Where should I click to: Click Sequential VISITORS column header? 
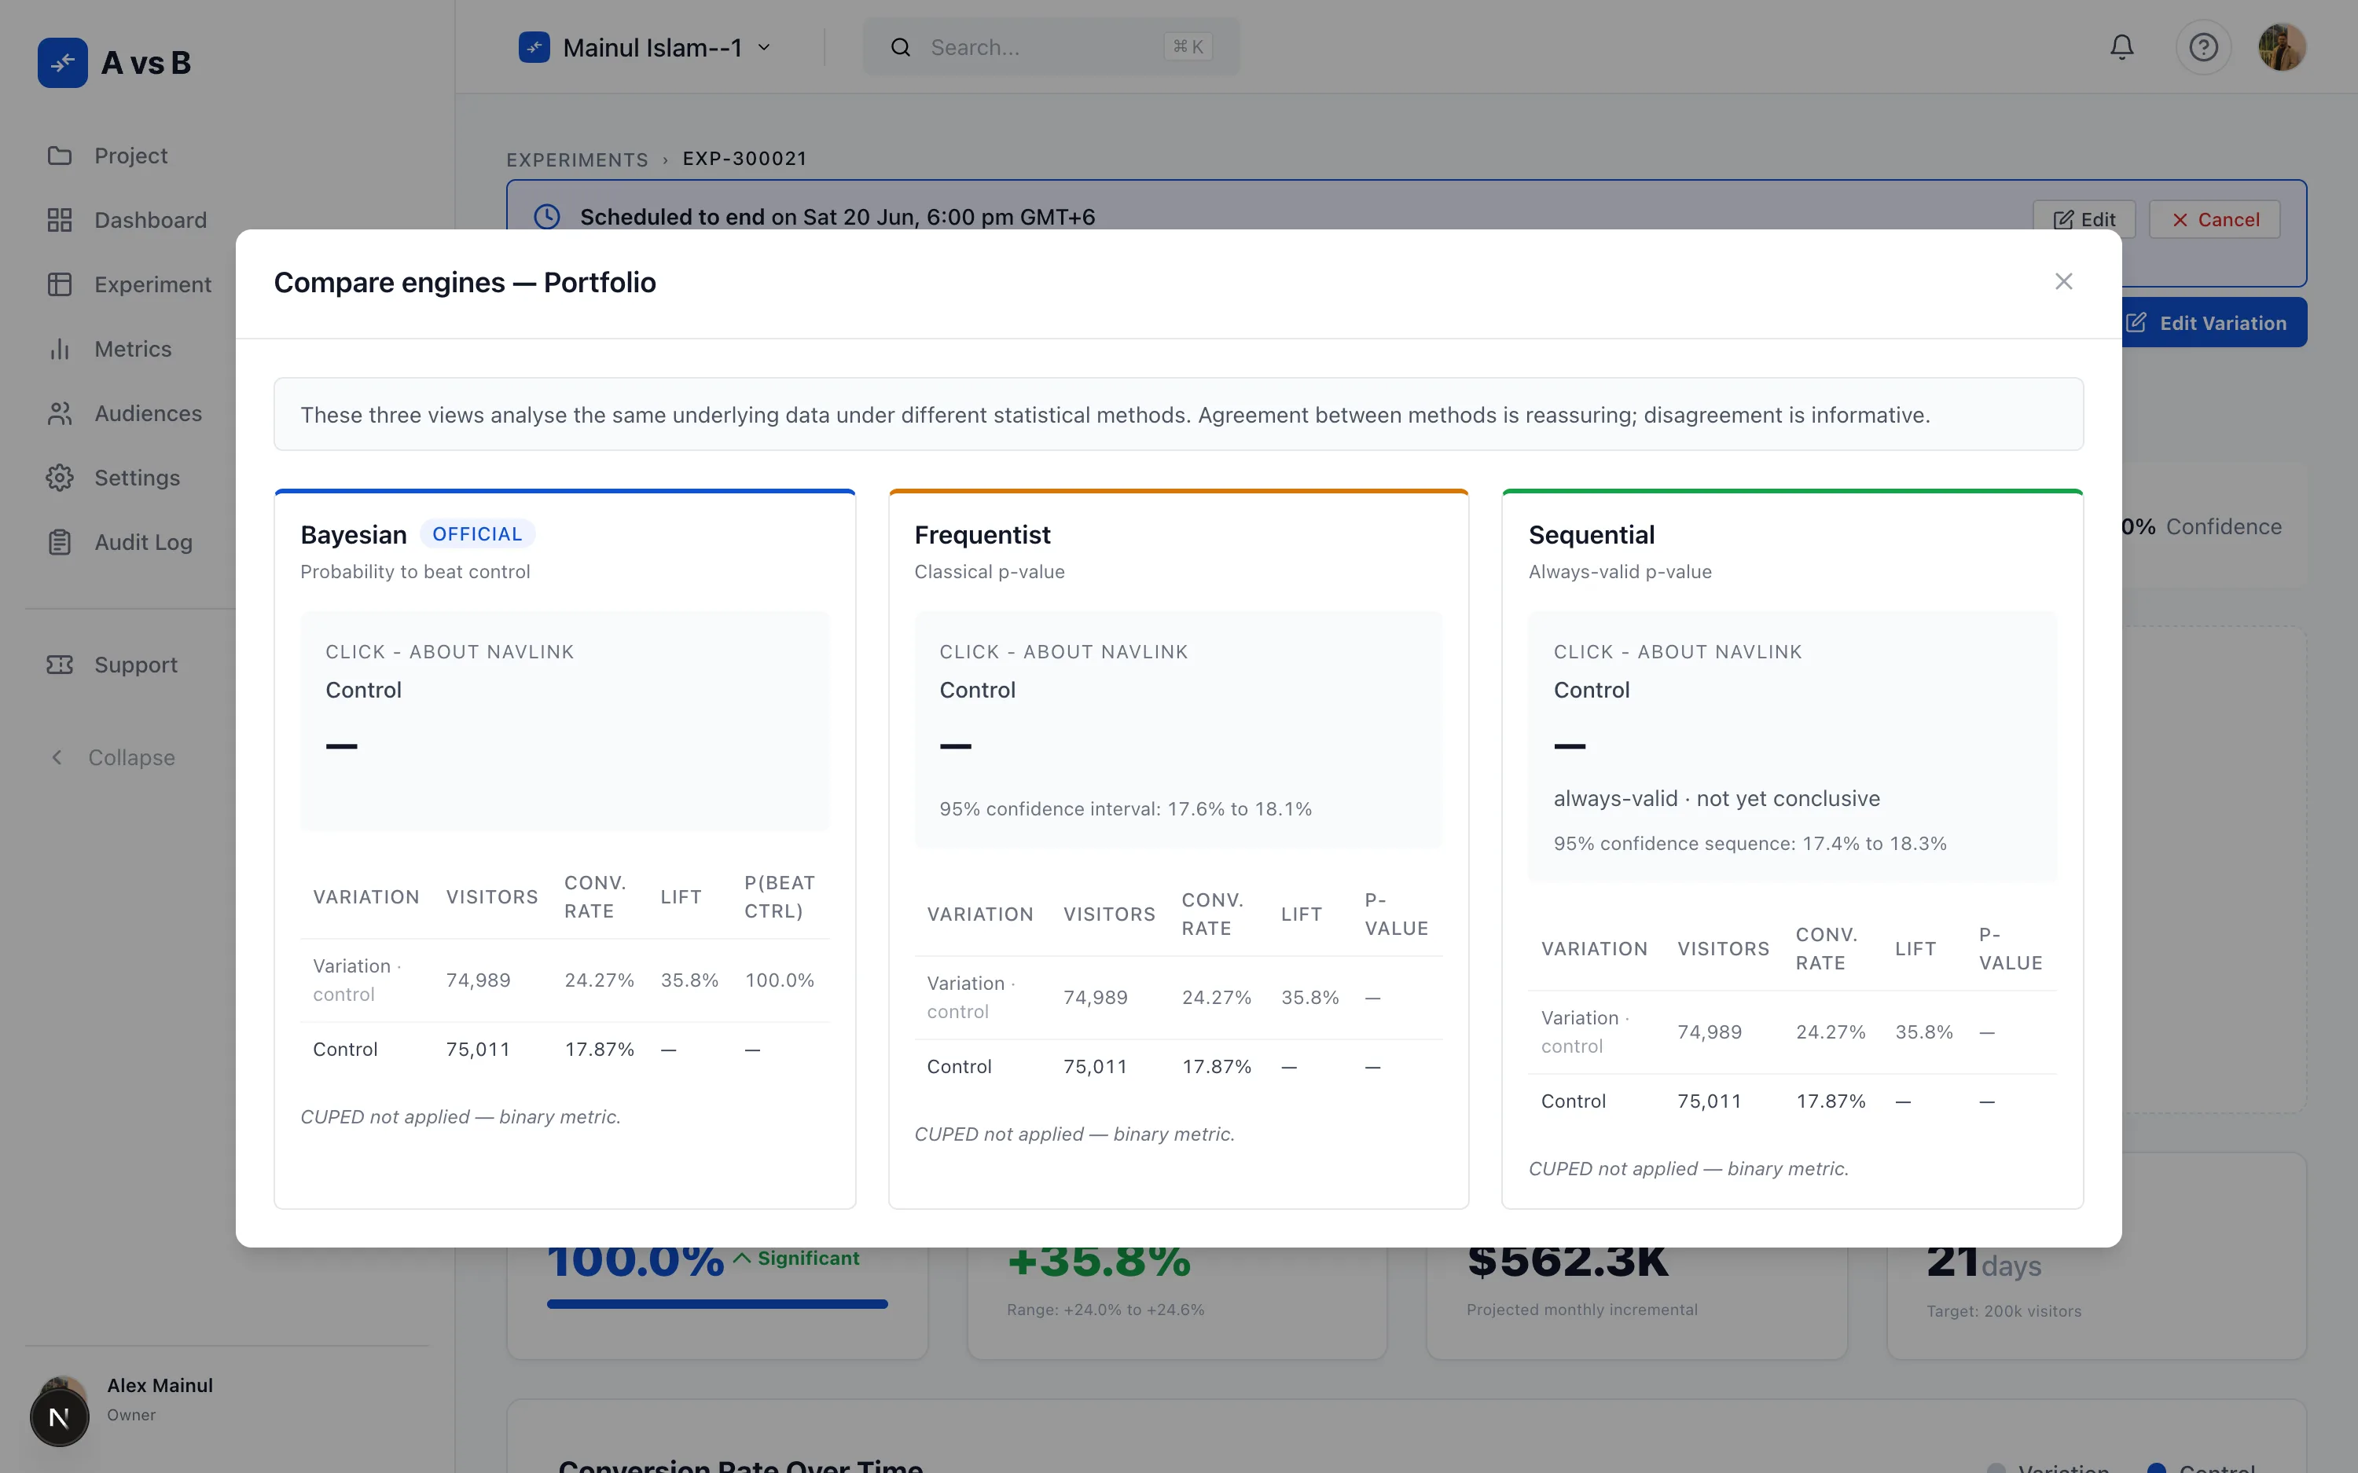click(1723, 949)
